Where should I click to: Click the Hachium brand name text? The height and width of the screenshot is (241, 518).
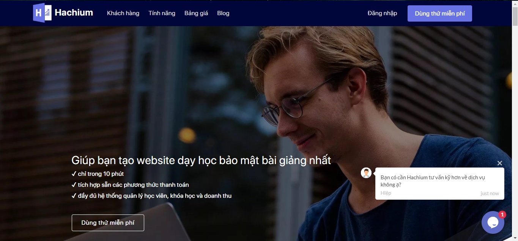click(x=74, y=13)
